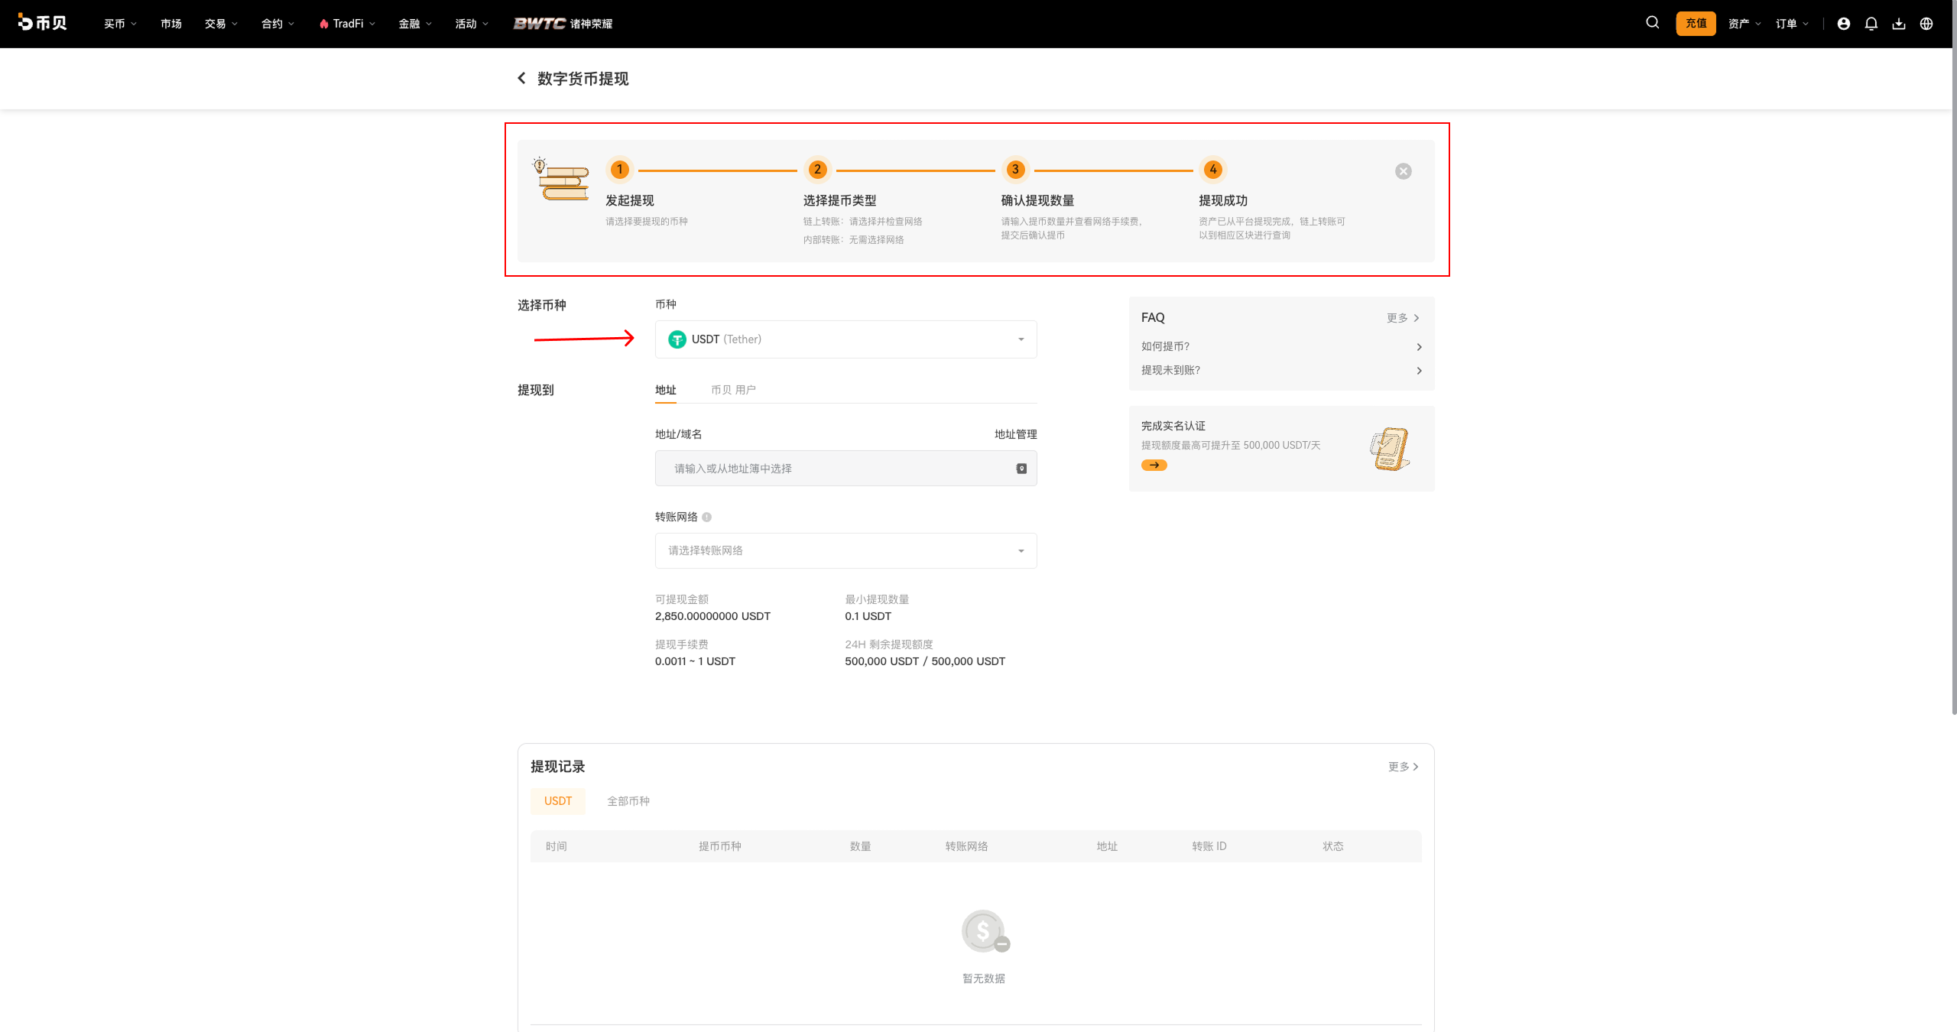
Task: Expand the USDT (Tether) coin dropdown
Action: [845, 339]
